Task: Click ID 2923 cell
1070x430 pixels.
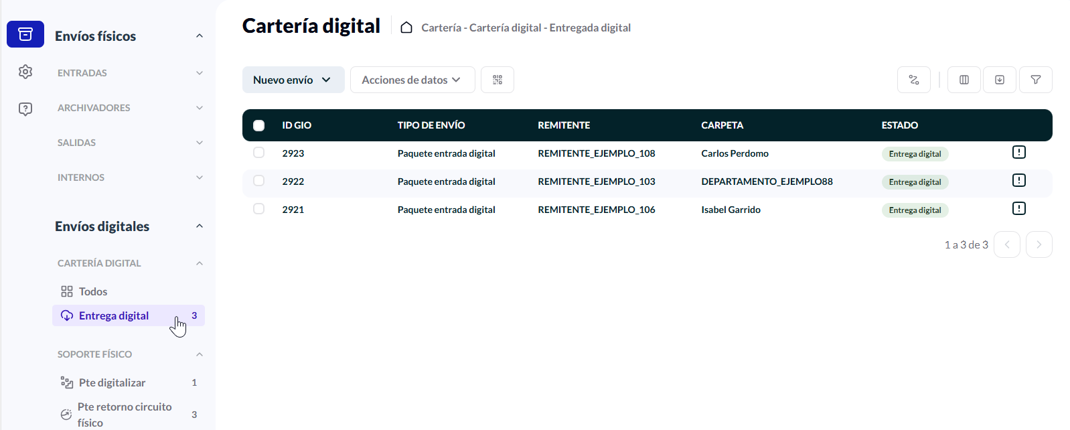Action: click(293, 153)
